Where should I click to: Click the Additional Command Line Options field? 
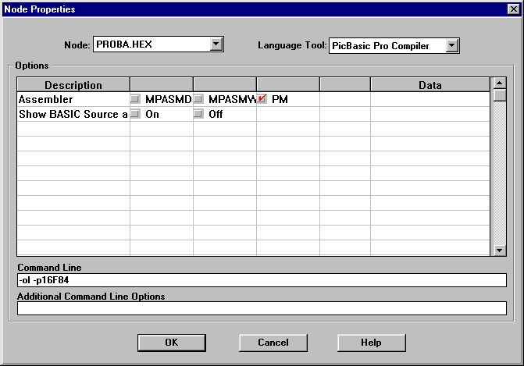click(x=262, y=308)
